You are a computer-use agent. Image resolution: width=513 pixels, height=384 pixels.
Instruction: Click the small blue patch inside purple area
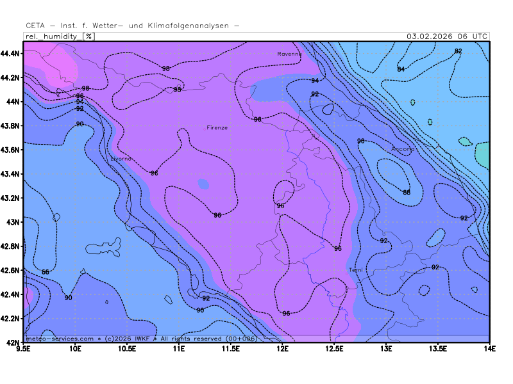coord(203,184)
